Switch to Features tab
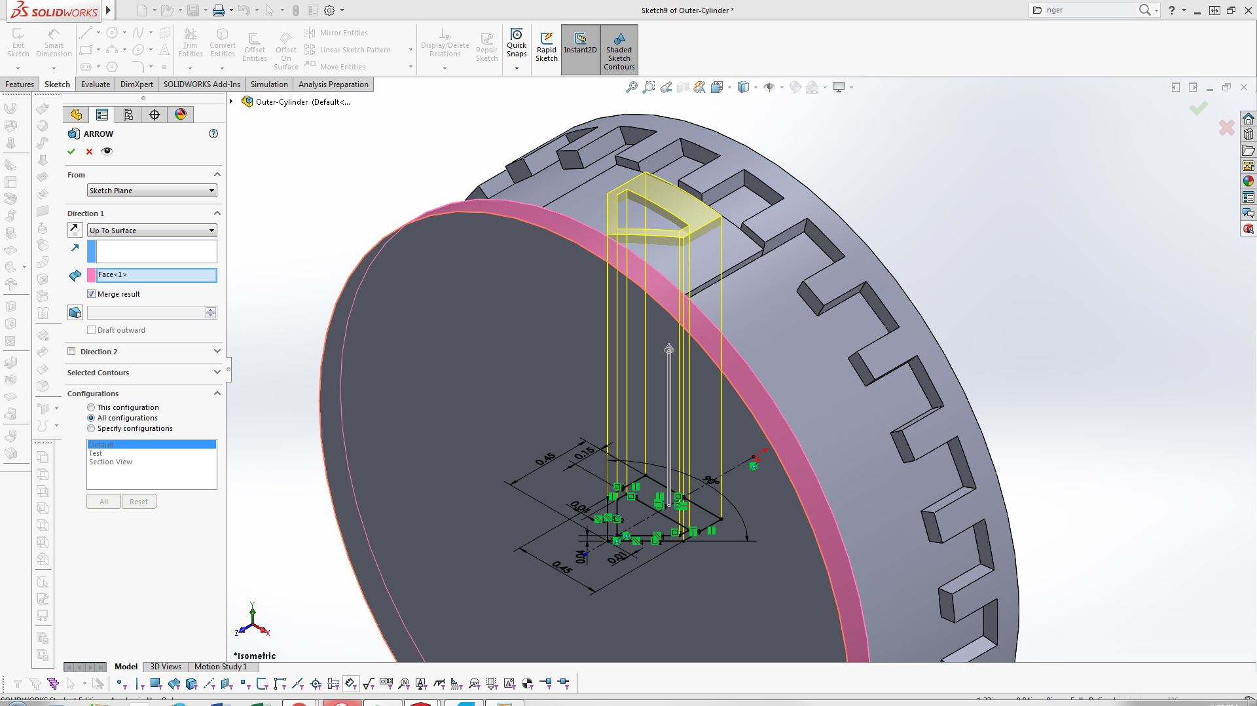1257x706 pixels. pyautogui.click(x=20, y=84)
